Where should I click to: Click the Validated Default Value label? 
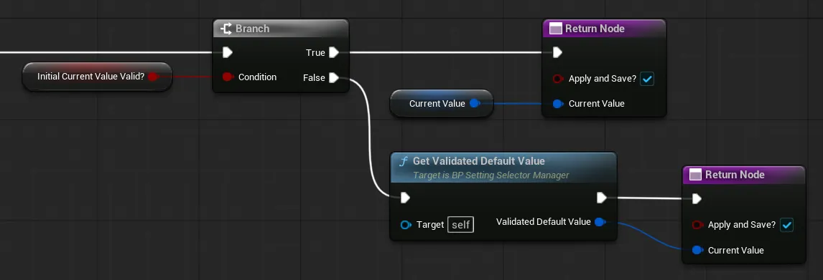543,222
